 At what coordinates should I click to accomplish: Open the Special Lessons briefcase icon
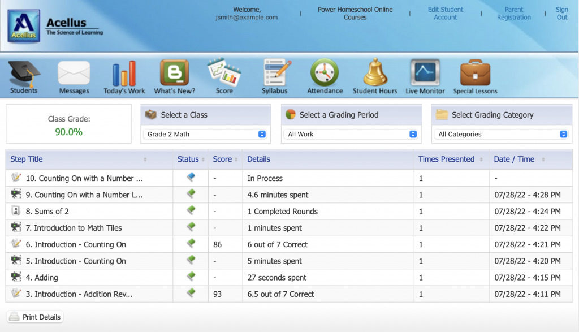click(475, 76)
